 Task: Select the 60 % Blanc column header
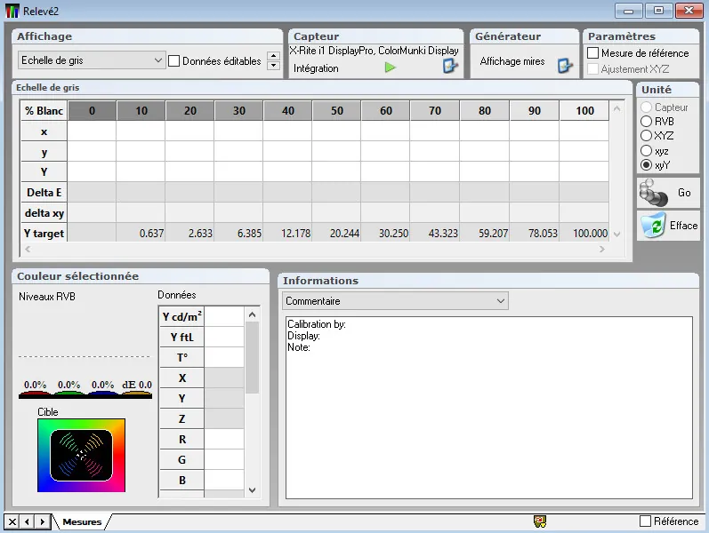tap(386, 111)
